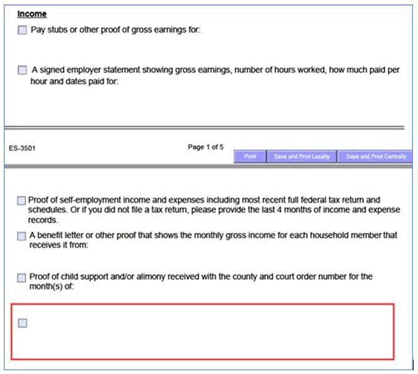Check the child support and alimony checkbox
Image resolution: width=418 pixels, height=374 pixels.
[22, 277]
